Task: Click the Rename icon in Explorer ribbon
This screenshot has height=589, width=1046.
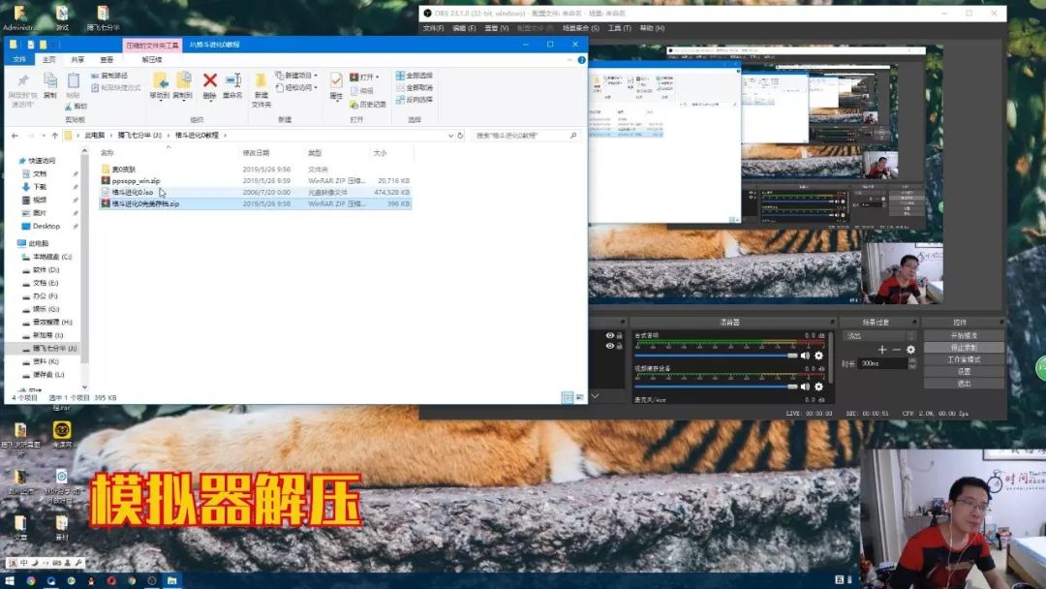Action: tap(232, 80)
